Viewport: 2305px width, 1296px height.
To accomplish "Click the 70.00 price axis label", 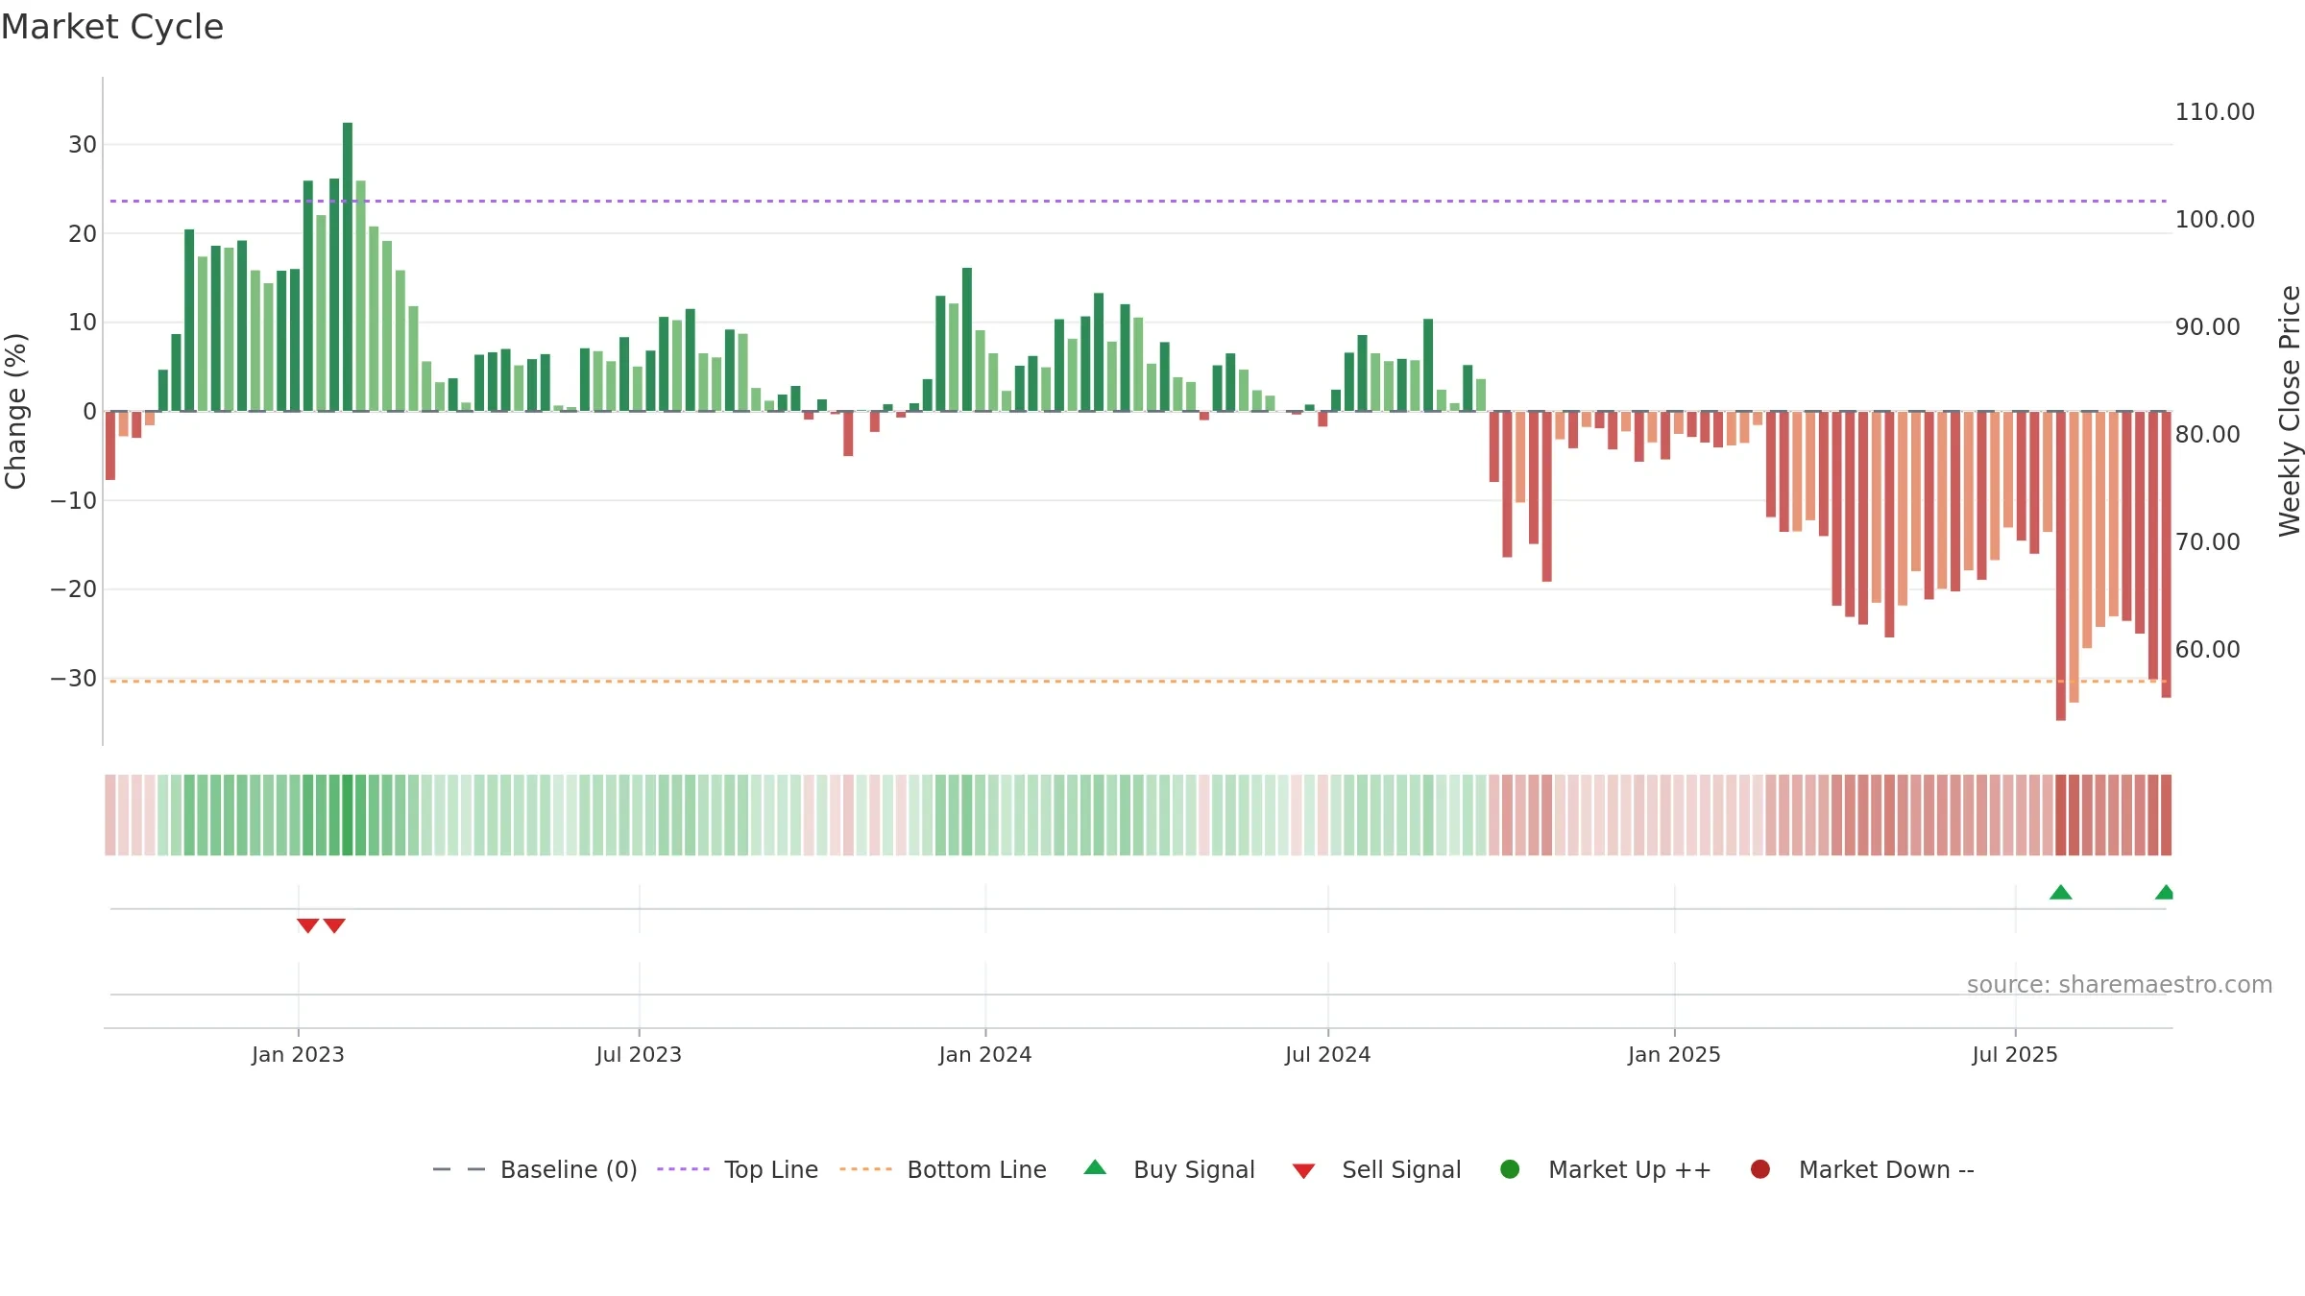I will pos(2208,541).
